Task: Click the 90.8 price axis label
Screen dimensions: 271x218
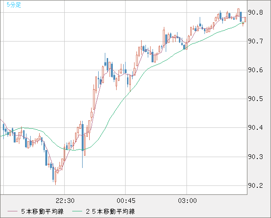Action: point(255,12)
